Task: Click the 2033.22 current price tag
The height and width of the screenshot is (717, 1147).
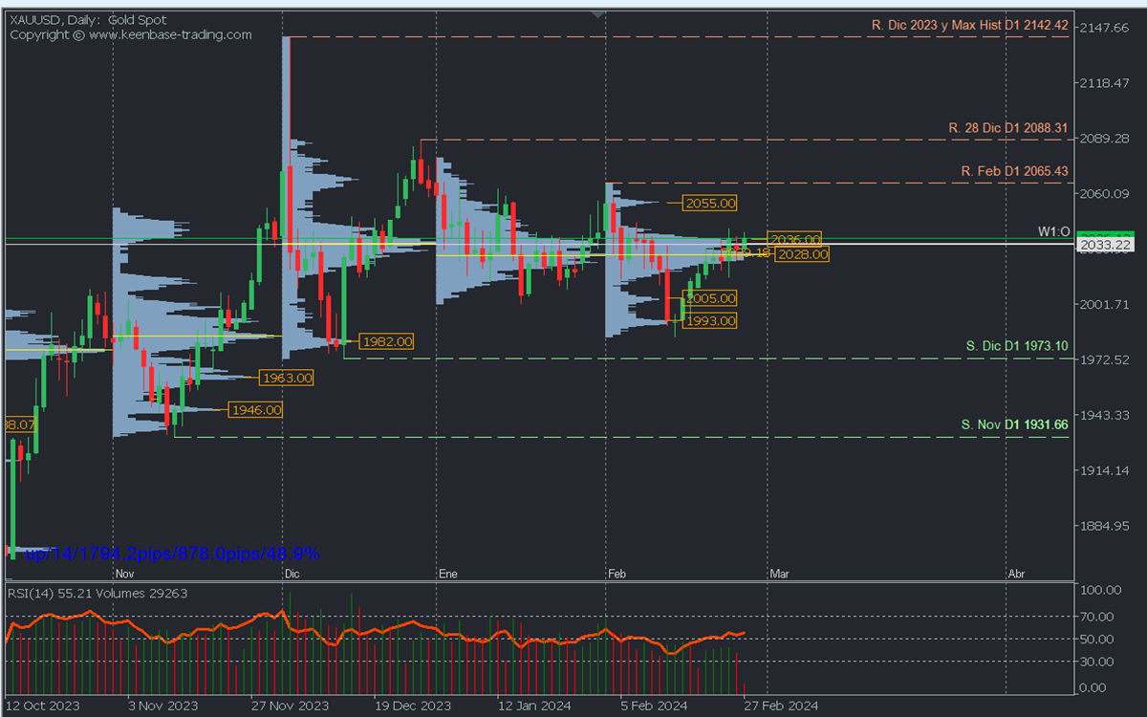Action: 1104,246
